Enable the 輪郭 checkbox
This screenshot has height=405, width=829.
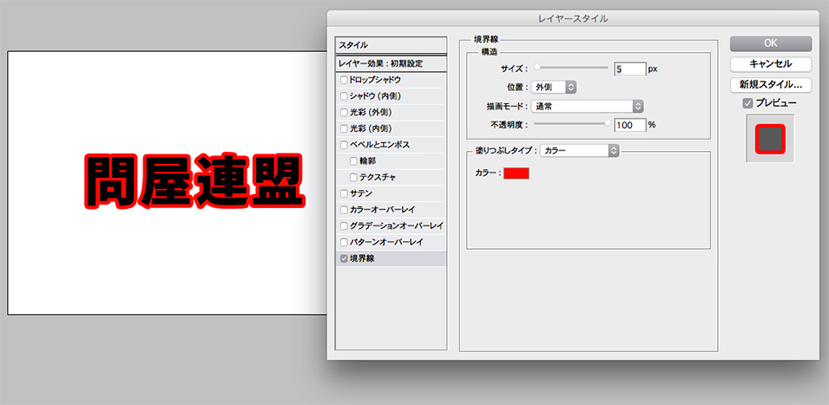coord(353,161)
